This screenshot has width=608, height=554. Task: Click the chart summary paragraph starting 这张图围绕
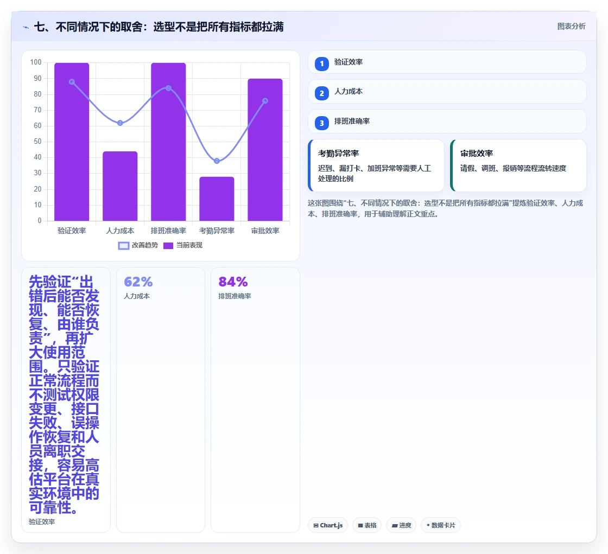(x=446, y=208)
